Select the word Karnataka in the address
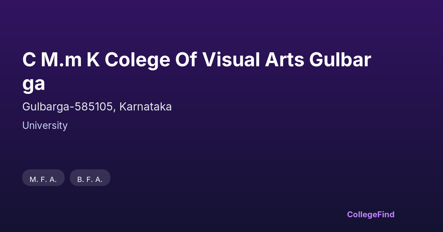The height and width of the screenshot is (232, 443). pos(145,107)
